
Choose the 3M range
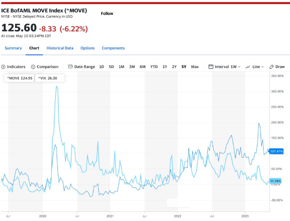[132, 67]
